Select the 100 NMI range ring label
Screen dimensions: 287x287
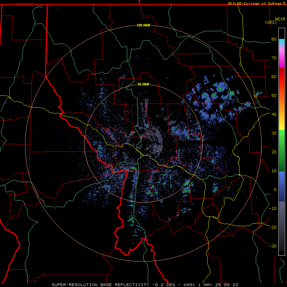[143, 25]
